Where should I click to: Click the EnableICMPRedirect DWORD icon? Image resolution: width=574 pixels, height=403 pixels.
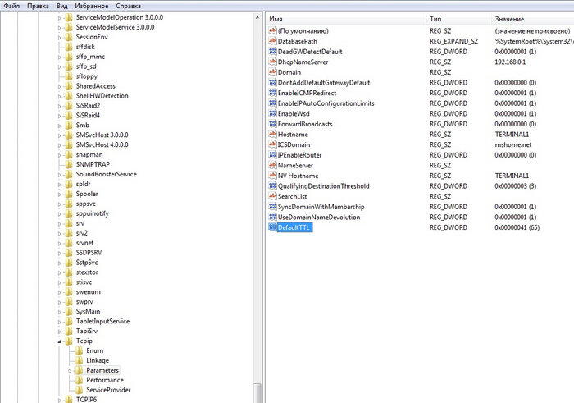(x=272, y=93)
